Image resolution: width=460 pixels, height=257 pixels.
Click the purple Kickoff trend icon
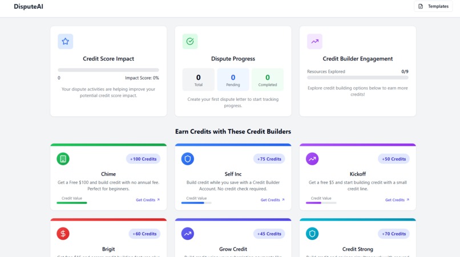312,159
